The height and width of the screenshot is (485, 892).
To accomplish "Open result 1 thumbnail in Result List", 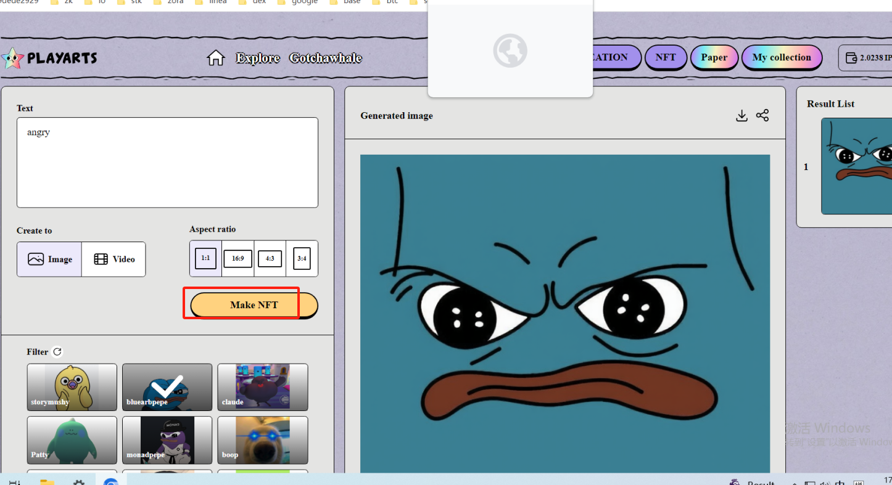I will pyautogui.click(x=856, y=166).
